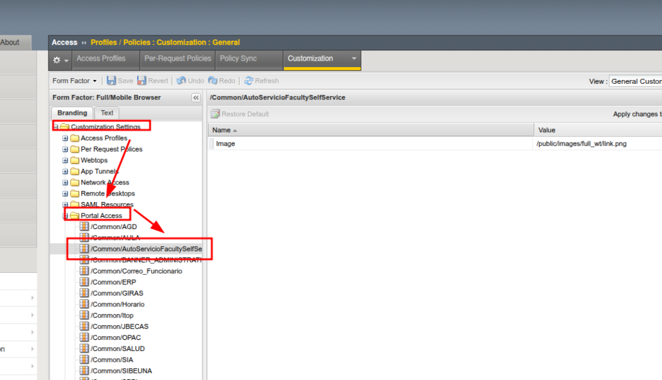Click the Restore Default icon

(215, 114)
